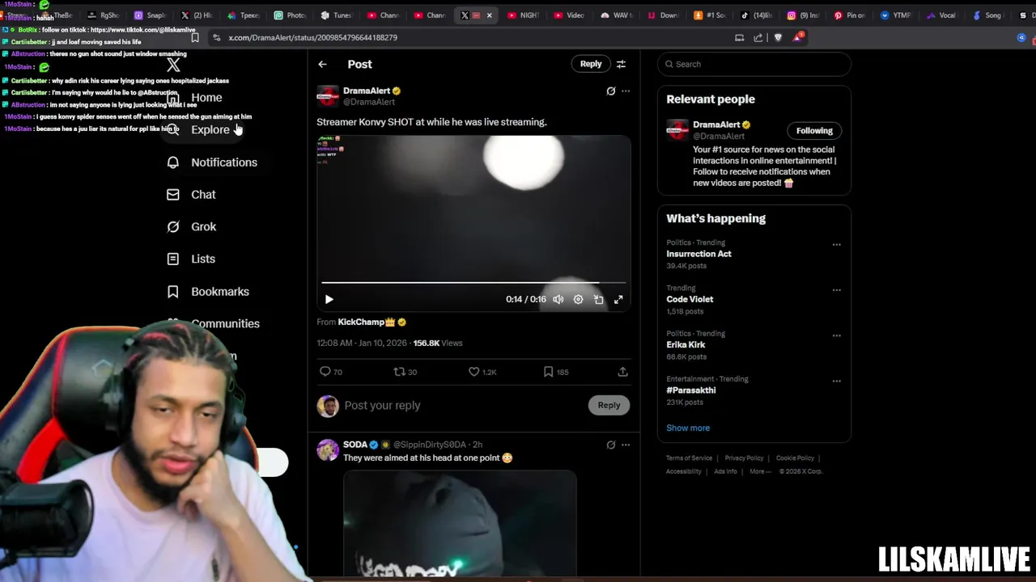Click the back arrow next to Post
Image resolution: width=1036 pixels, height=582 pixels.
(322, 64)
